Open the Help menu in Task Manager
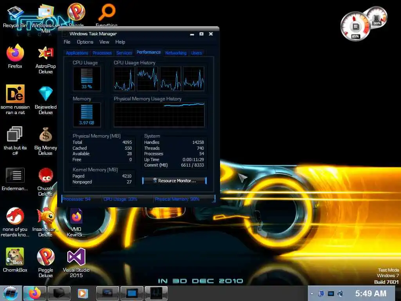The height and width of the screenshot is (301, 401). [120, 42]
